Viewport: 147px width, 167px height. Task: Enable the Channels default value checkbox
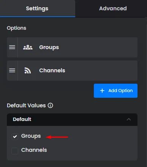pos(15,151)
